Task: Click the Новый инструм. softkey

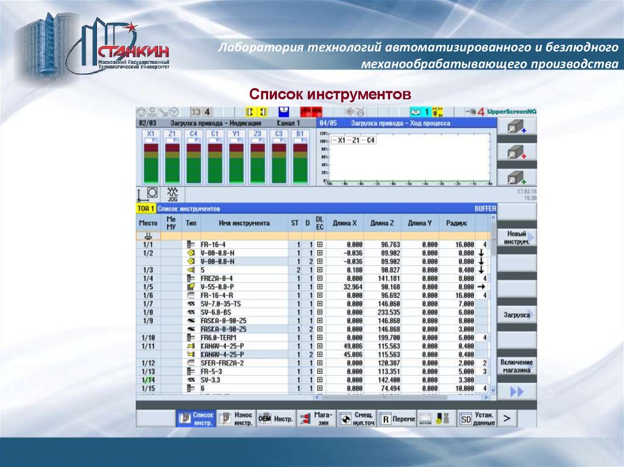Action: (x=517, y=237)
